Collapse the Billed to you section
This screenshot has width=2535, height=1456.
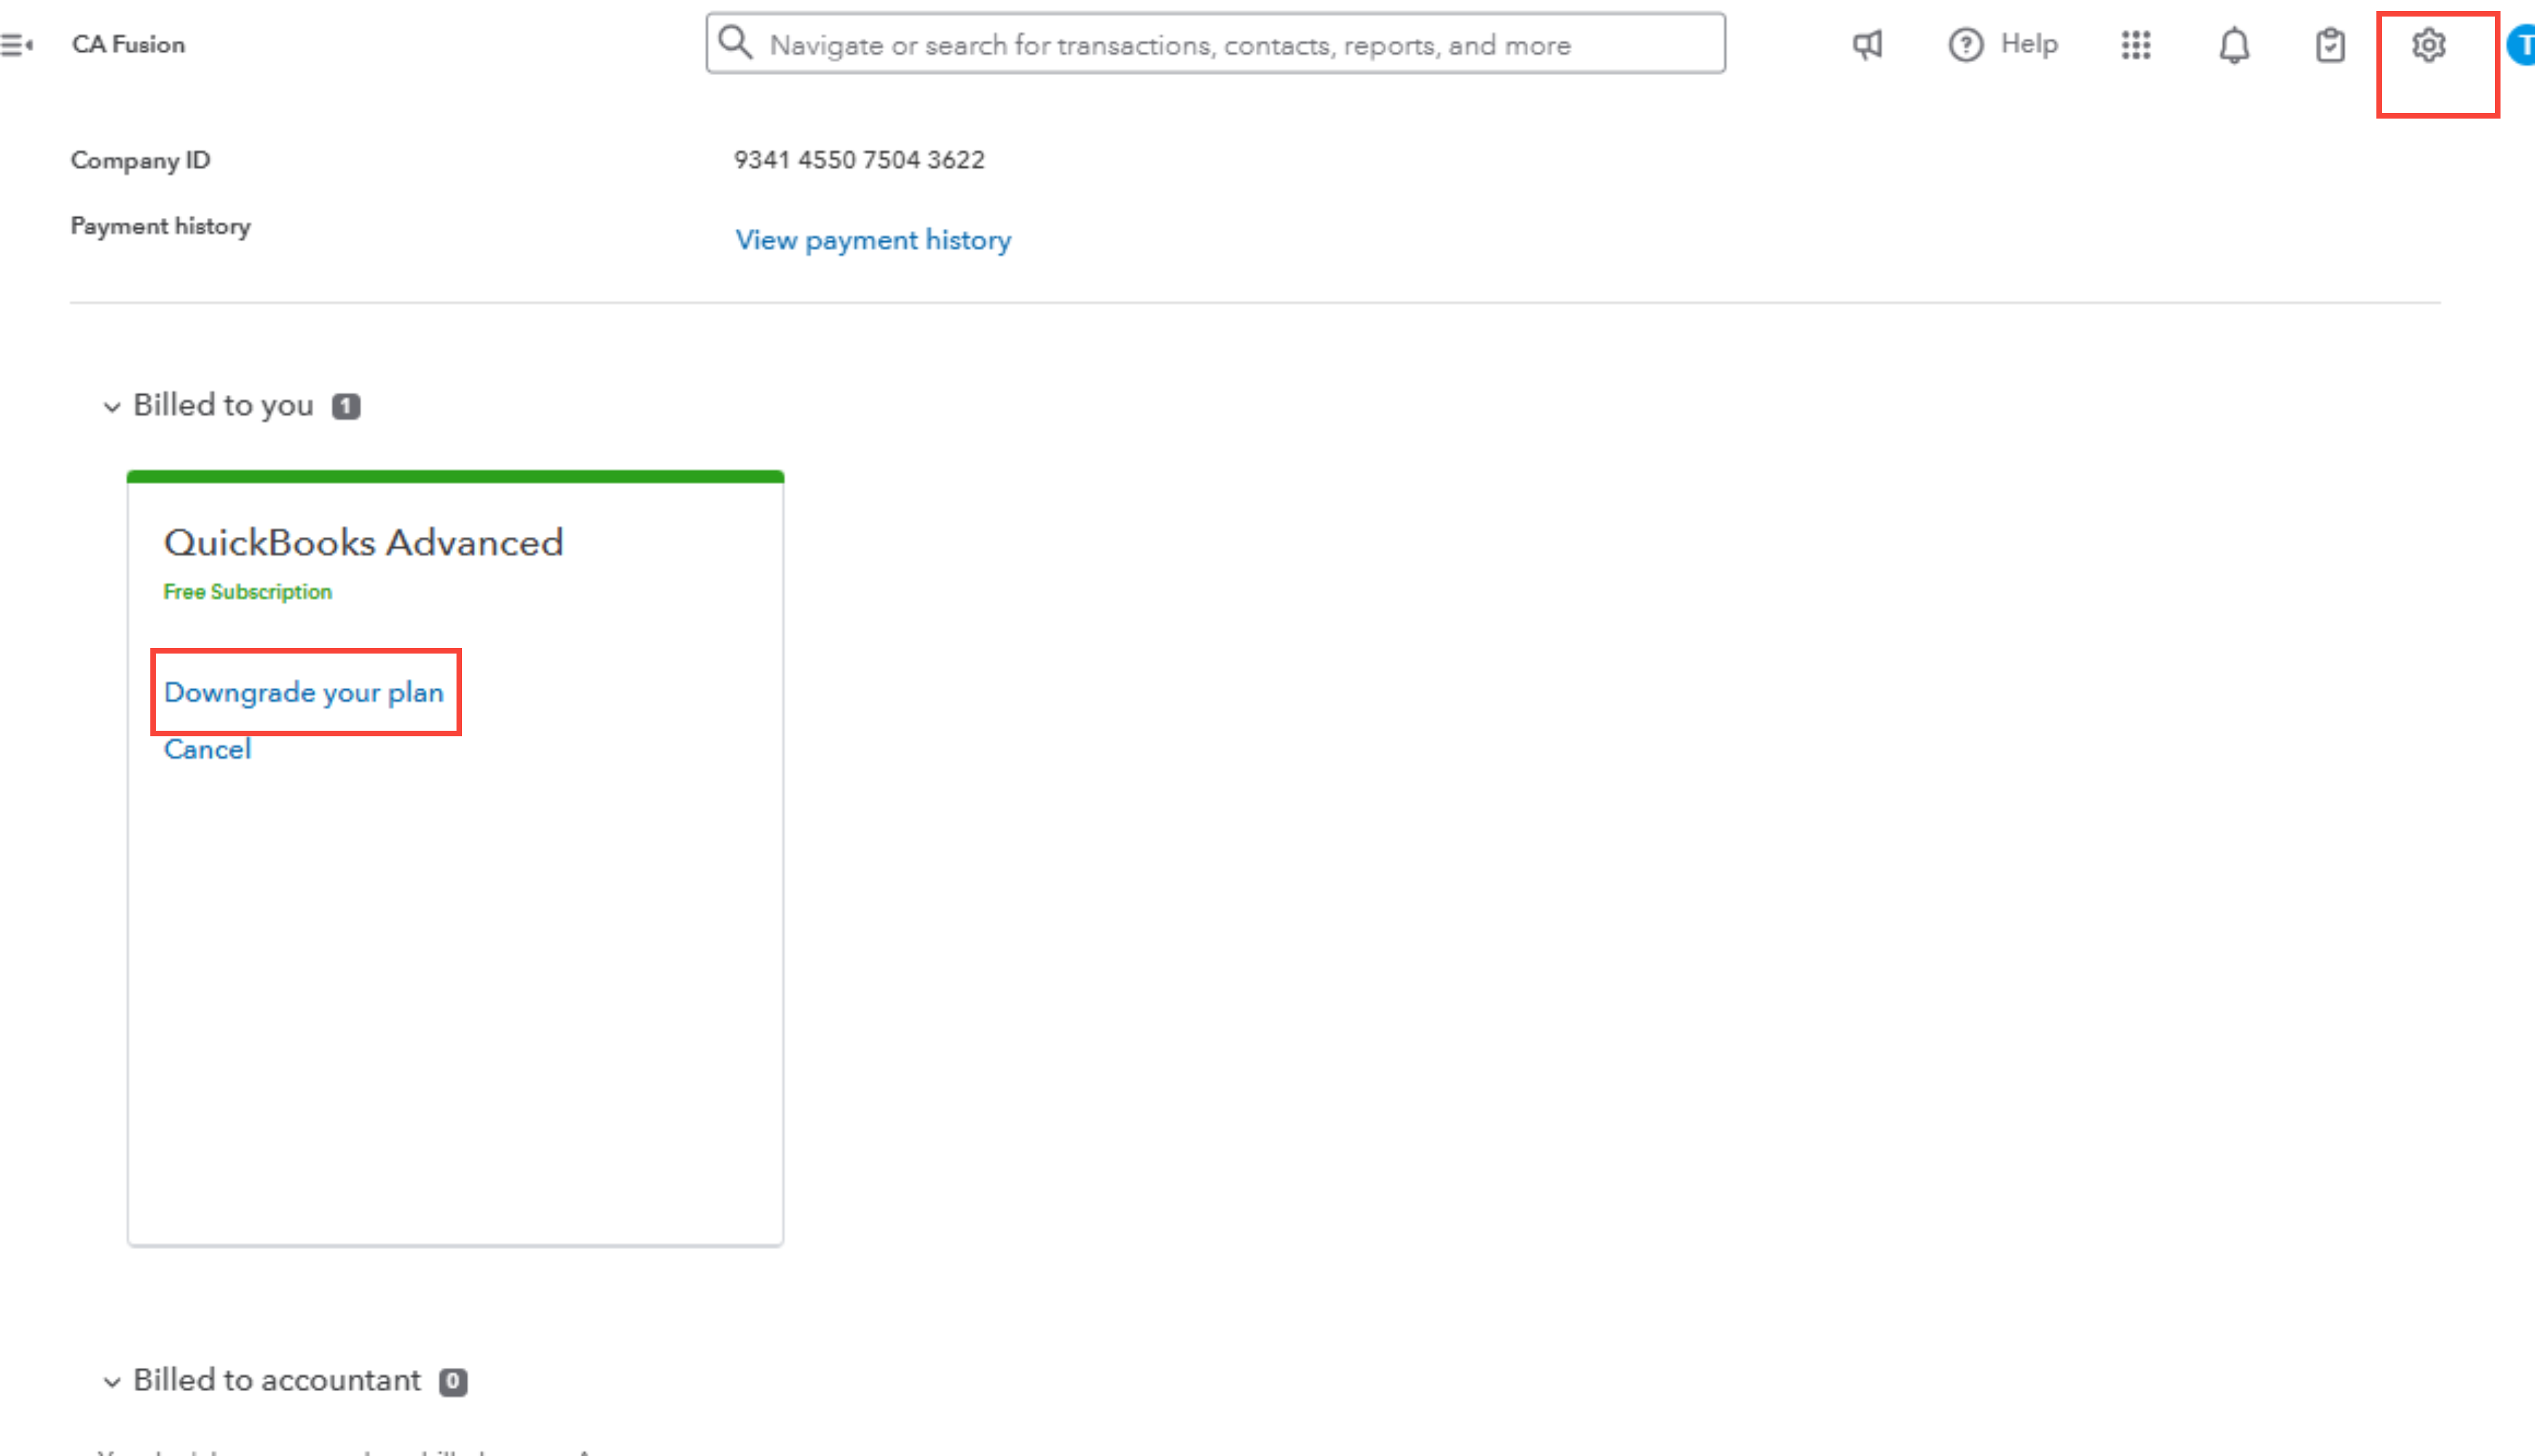point(112,407)
